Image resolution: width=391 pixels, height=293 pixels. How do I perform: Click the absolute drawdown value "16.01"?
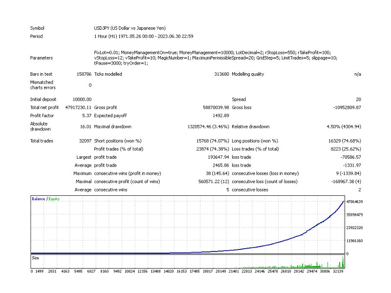[x=86, y=126]
